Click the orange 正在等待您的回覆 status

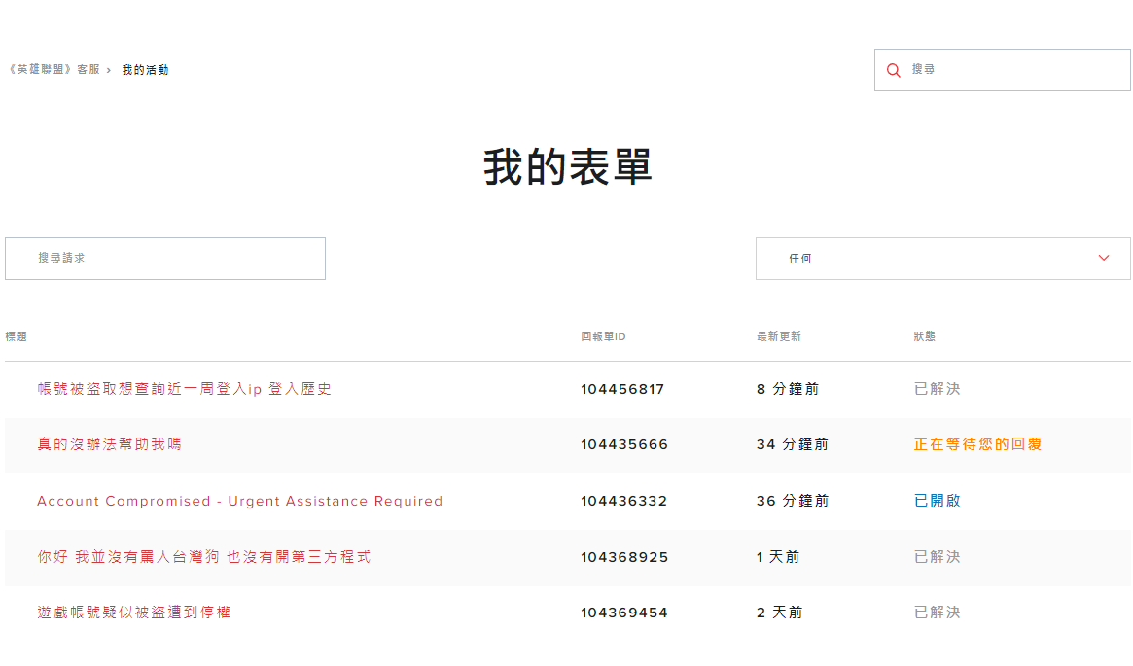coord(977,444)
